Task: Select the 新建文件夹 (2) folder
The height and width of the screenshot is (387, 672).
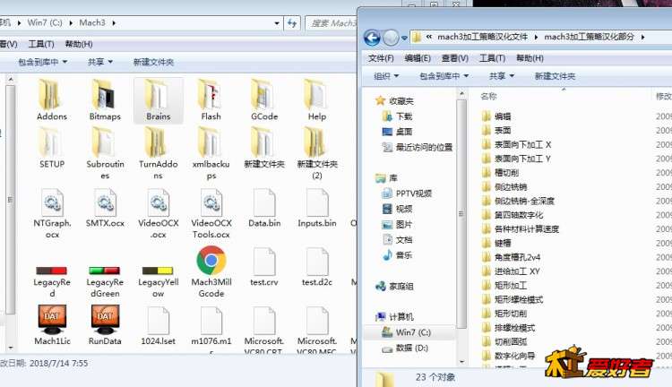Action: [317, 153]
